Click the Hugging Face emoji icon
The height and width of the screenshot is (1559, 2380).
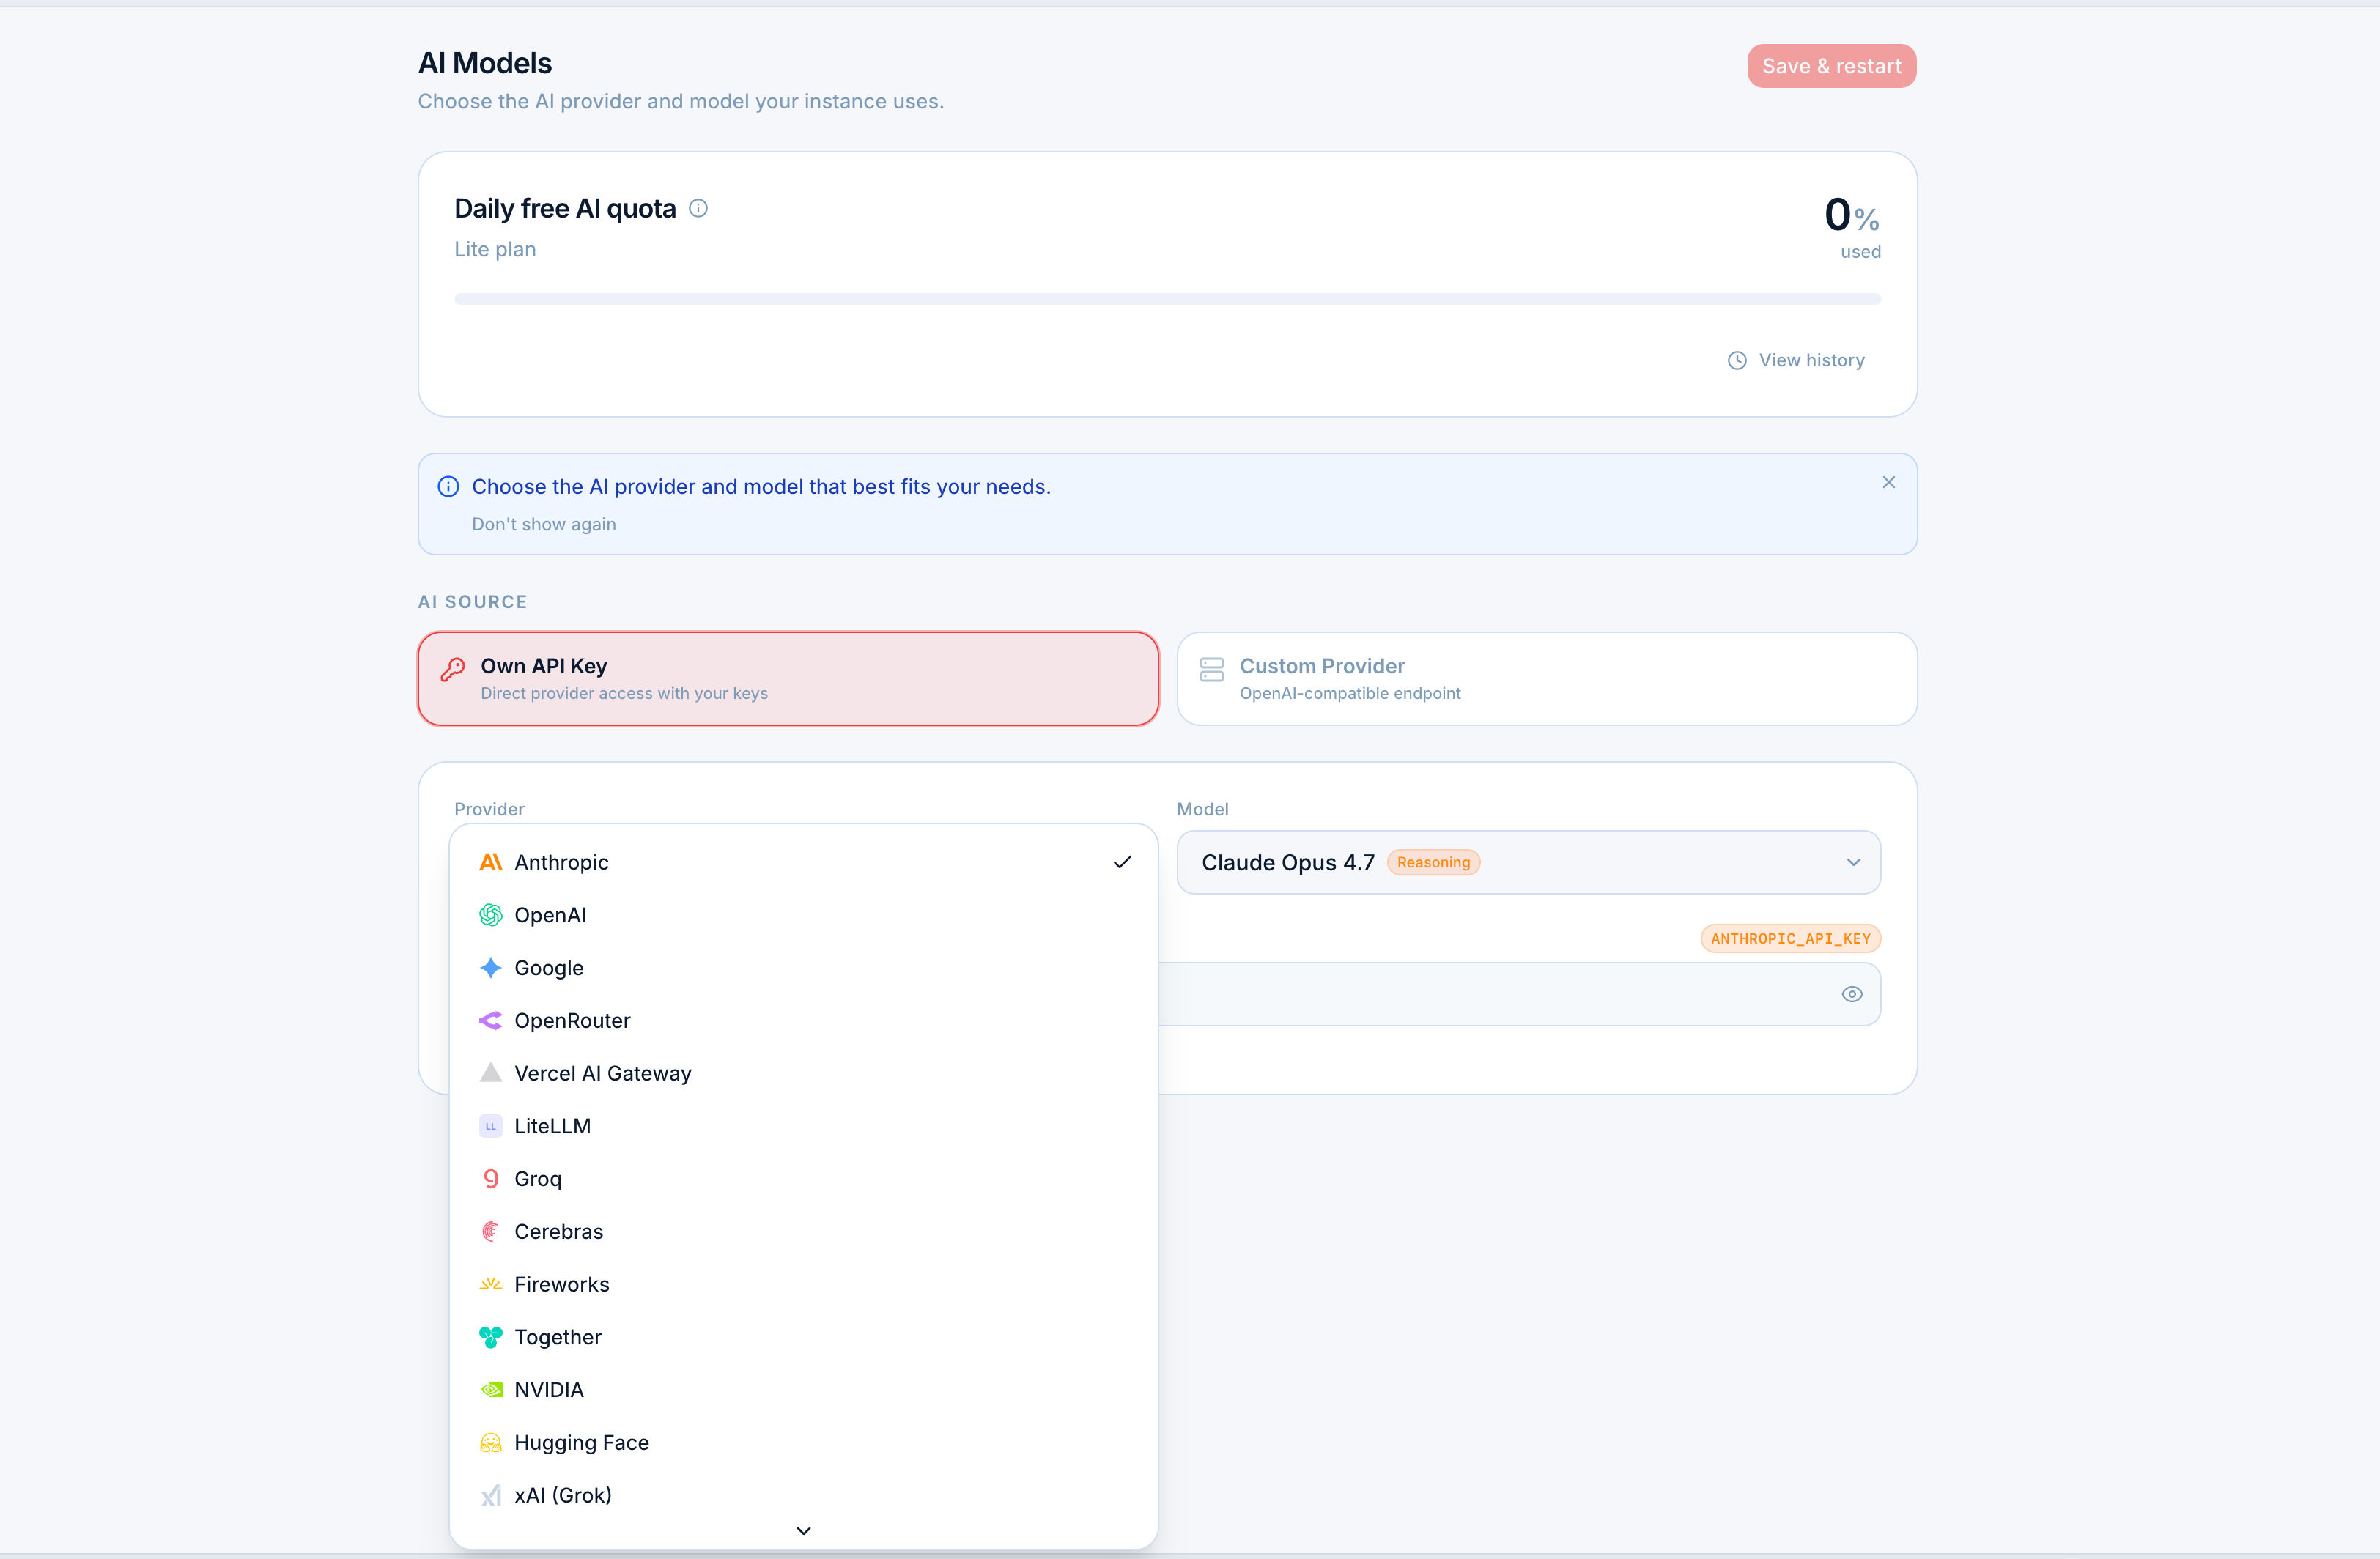click(490, 1442)
